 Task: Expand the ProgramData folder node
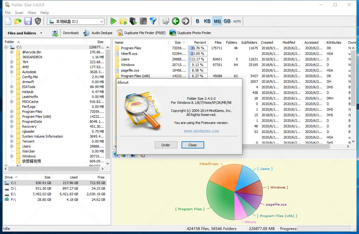tap(12, 121)
